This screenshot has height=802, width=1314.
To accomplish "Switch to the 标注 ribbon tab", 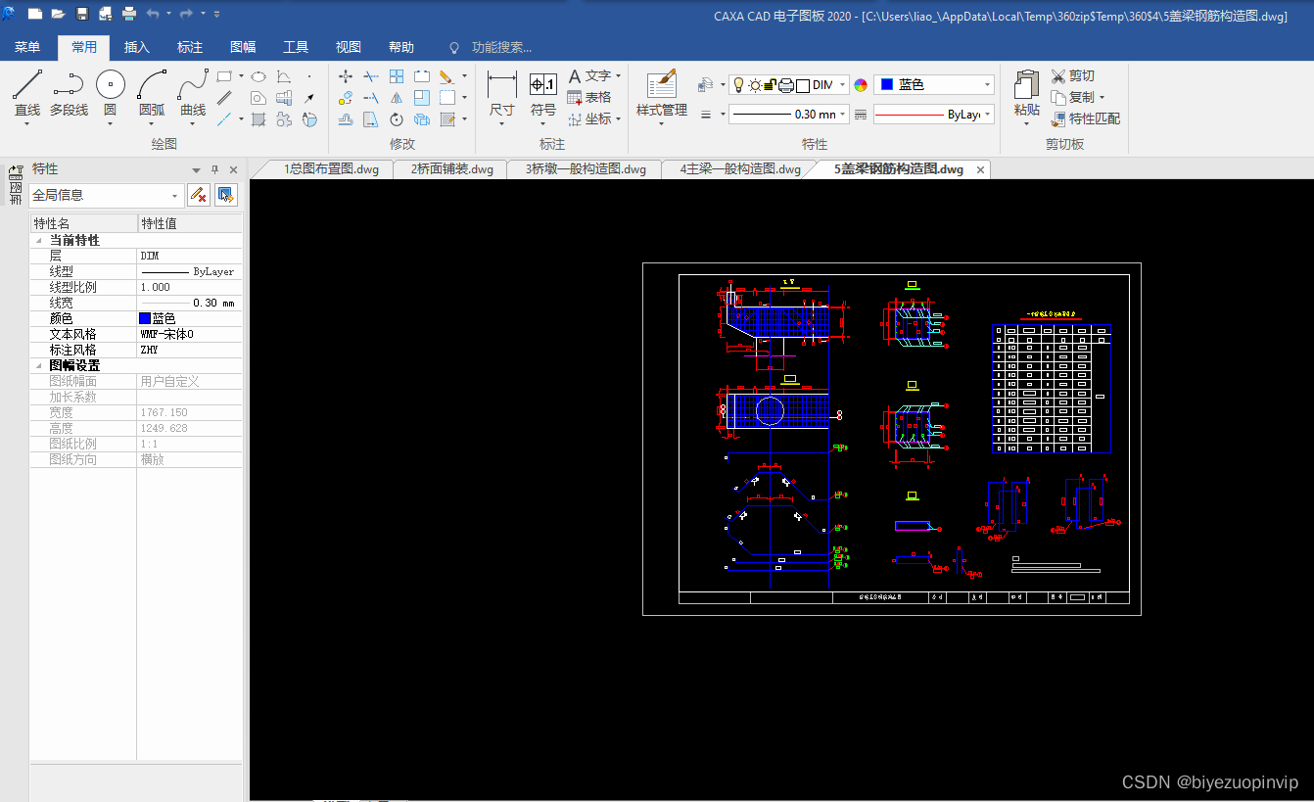I will (x=190, y=47).
